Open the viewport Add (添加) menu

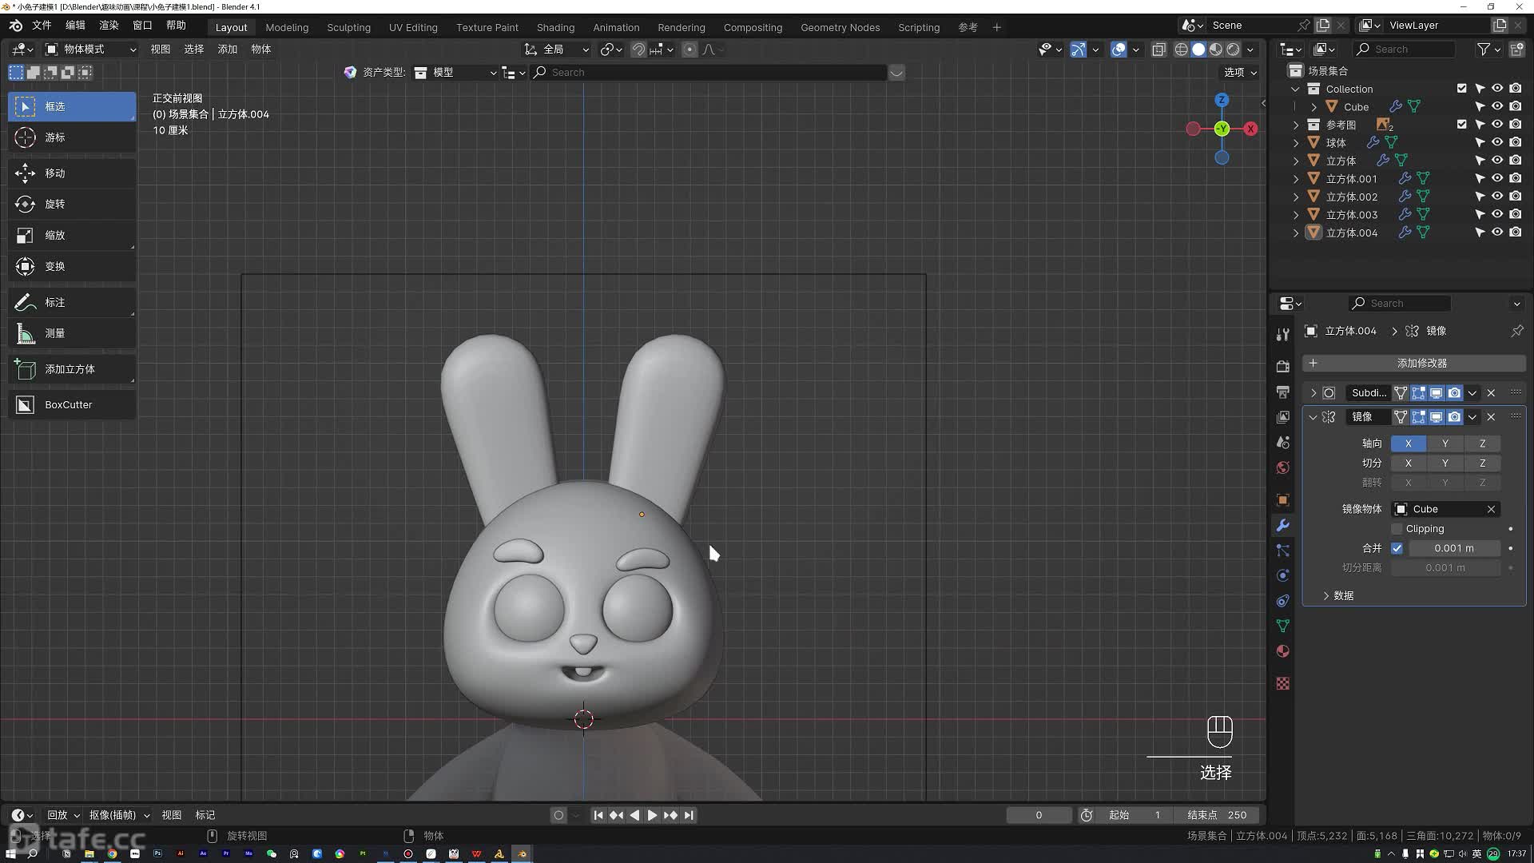point(228,50)
